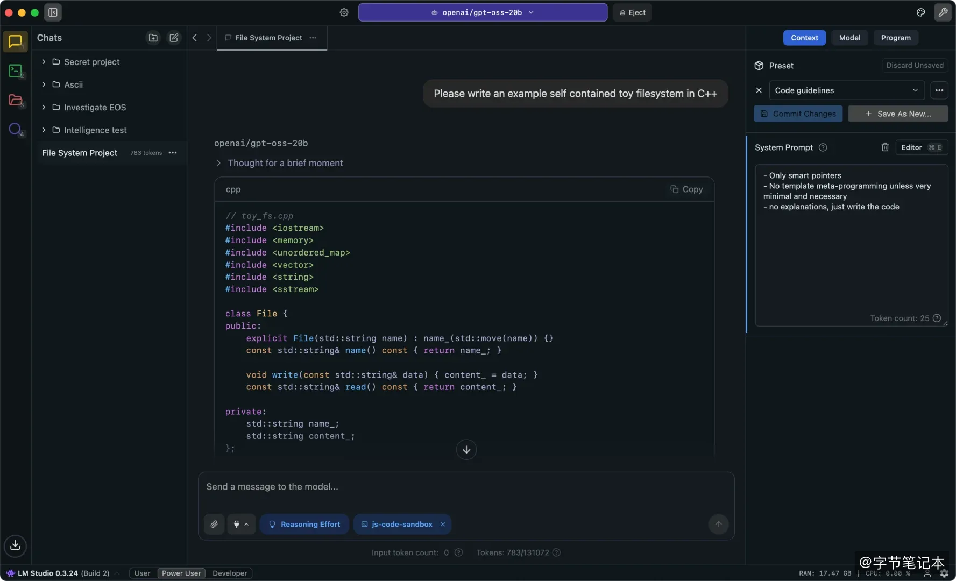Expand the Thought for a brief moment section
The image size is (956, 581).
279,163
